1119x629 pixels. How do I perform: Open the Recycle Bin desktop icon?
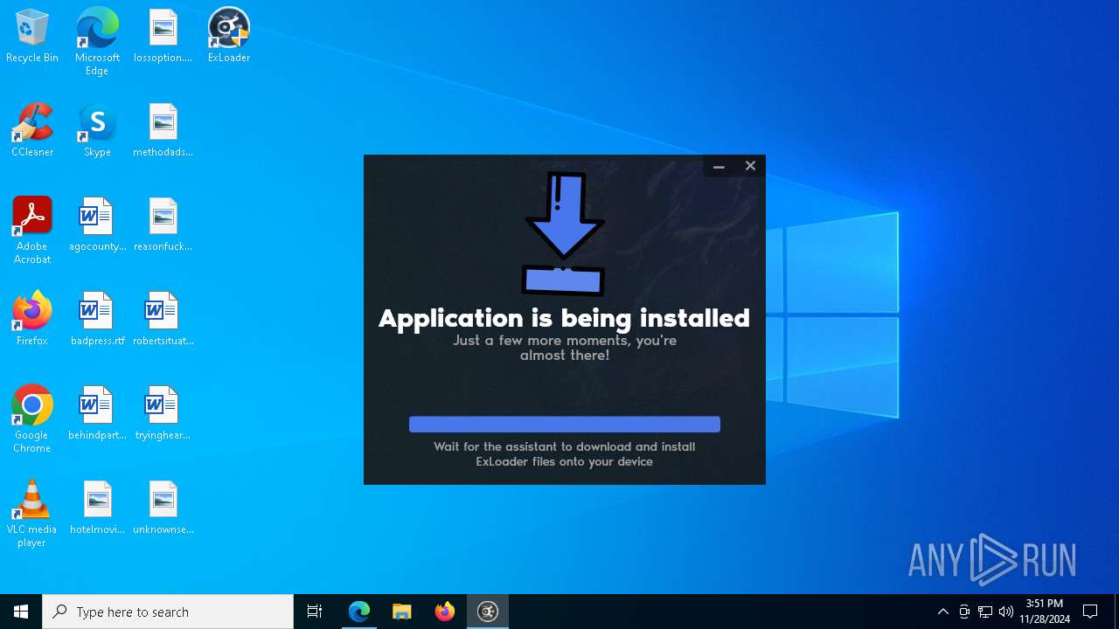[x=32, y=37]
